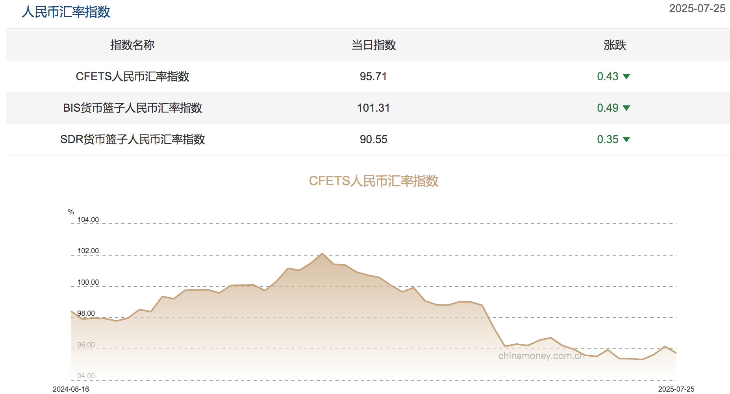This screenshot has width=730, height=394.
Task: Click the 94.00 y-axis label
Action: point(86,376)
